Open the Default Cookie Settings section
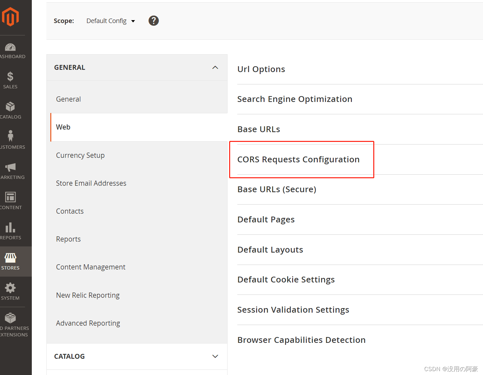The height and width of the screenshot is (375, 483). [x=286, y=280]
